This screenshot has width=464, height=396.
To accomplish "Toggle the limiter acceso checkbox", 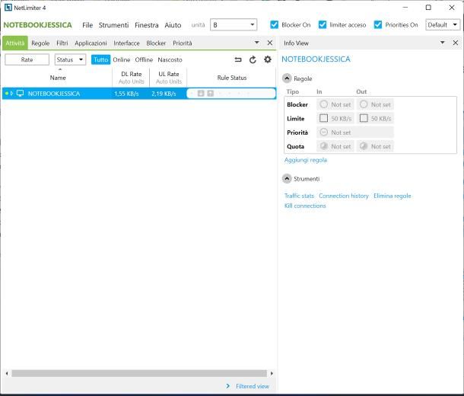I will (323, 25).
